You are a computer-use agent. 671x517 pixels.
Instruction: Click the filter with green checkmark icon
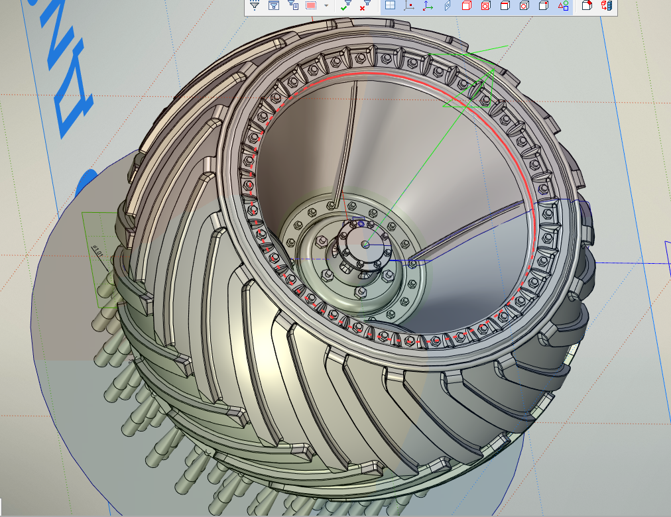click(345, 5)
